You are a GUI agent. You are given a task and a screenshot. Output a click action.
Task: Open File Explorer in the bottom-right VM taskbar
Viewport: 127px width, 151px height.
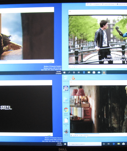click(x=119, y=144)
